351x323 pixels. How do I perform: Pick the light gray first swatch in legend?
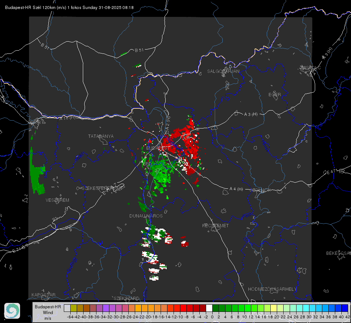tap(67, 308)
